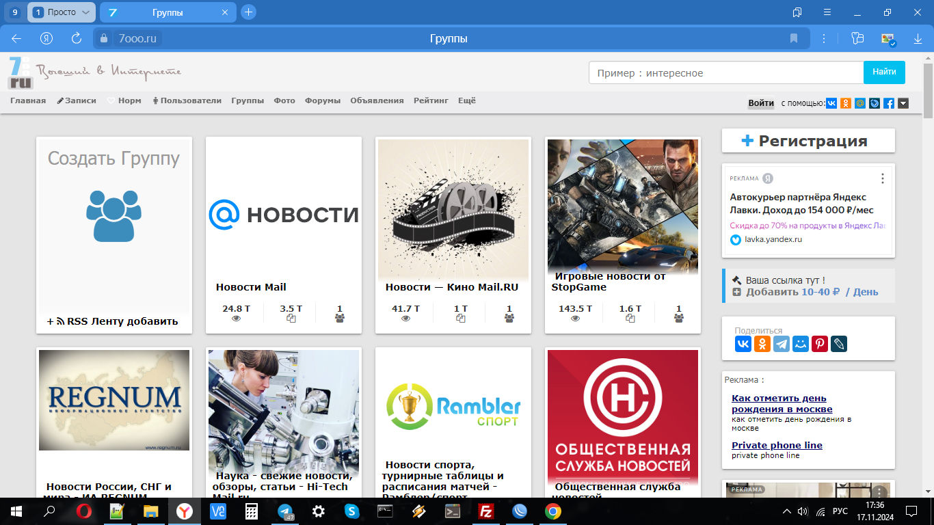Log in with the VK icon
This screenshot has height=525, width=934.
[x=831, y=103]
